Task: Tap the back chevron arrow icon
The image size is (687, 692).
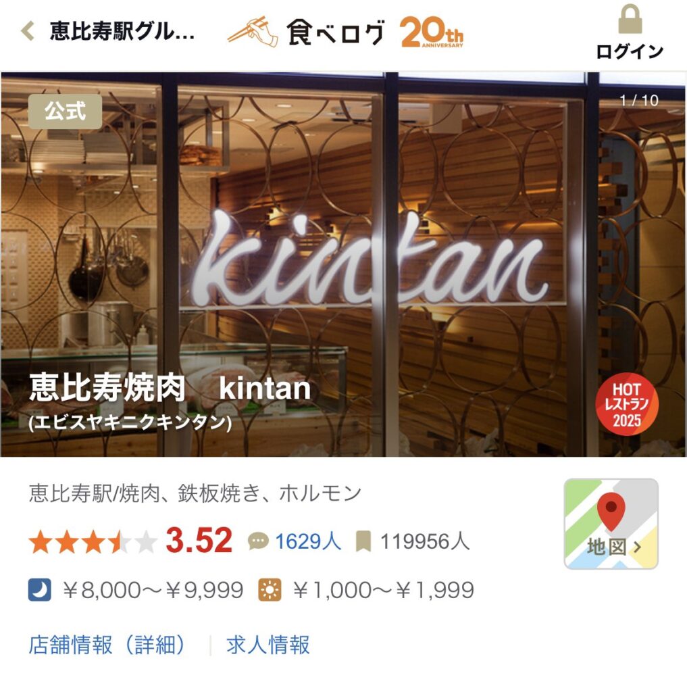Action: coord(27,31)
